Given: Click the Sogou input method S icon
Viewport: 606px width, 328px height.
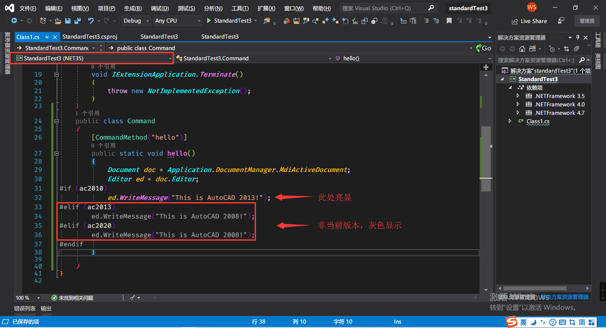Looking at the screenshot, I should pyautogui.click(x=512, y=322).
